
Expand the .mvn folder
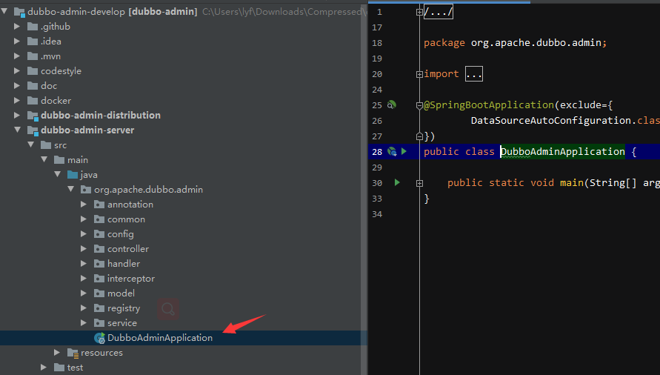click(x=17, y=56)
